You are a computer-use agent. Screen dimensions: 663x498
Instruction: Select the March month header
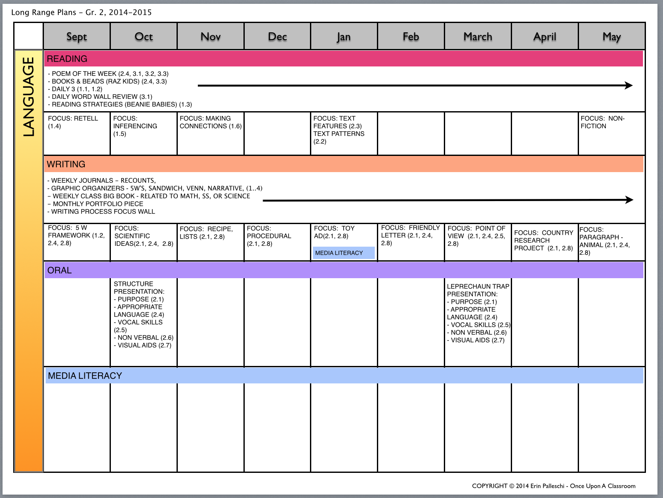click(478, 36)
